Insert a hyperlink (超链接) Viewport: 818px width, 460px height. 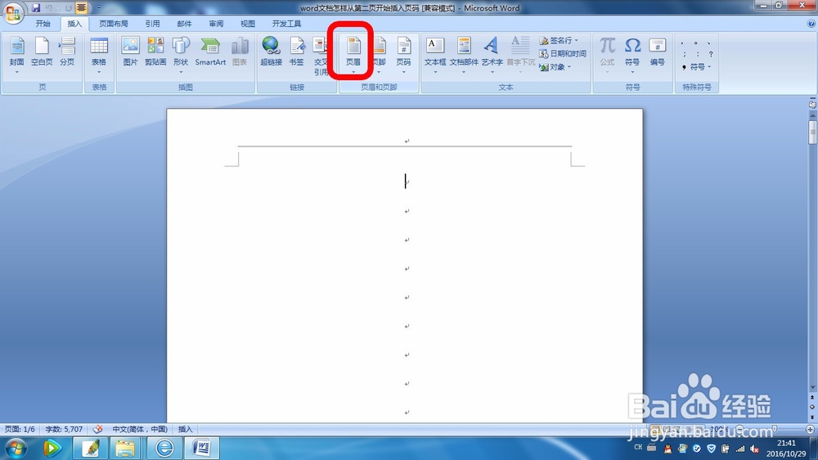(271, 52)
